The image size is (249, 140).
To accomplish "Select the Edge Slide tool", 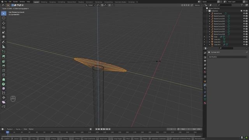I will (4, 93).
